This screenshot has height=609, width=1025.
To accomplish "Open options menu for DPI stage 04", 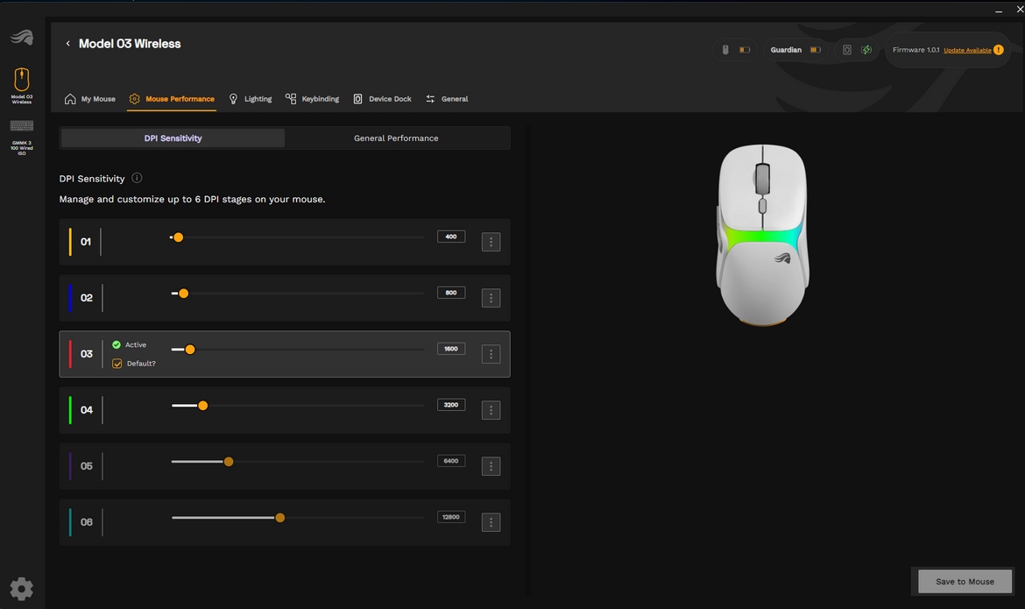I will (x=491, y=410).
